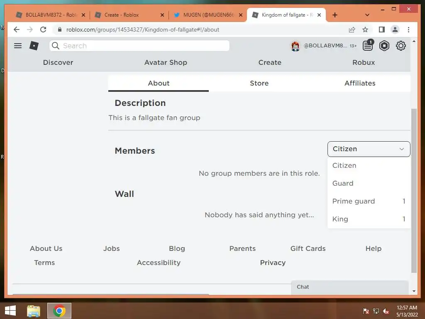Open the Terms footer link
This screenshot has height=319, width=425.
[x=44, y=263]
